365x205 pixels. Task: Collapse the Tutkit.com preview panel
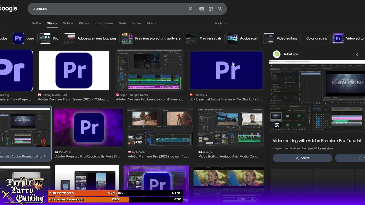(357, 54)
